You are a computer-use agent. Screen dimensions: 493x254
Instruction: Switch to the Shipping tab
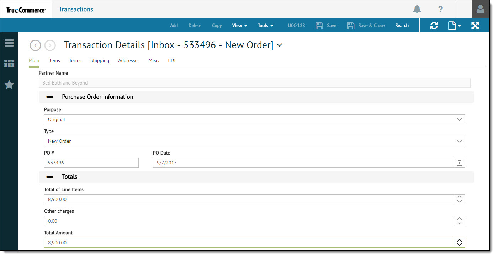[100, 61]
